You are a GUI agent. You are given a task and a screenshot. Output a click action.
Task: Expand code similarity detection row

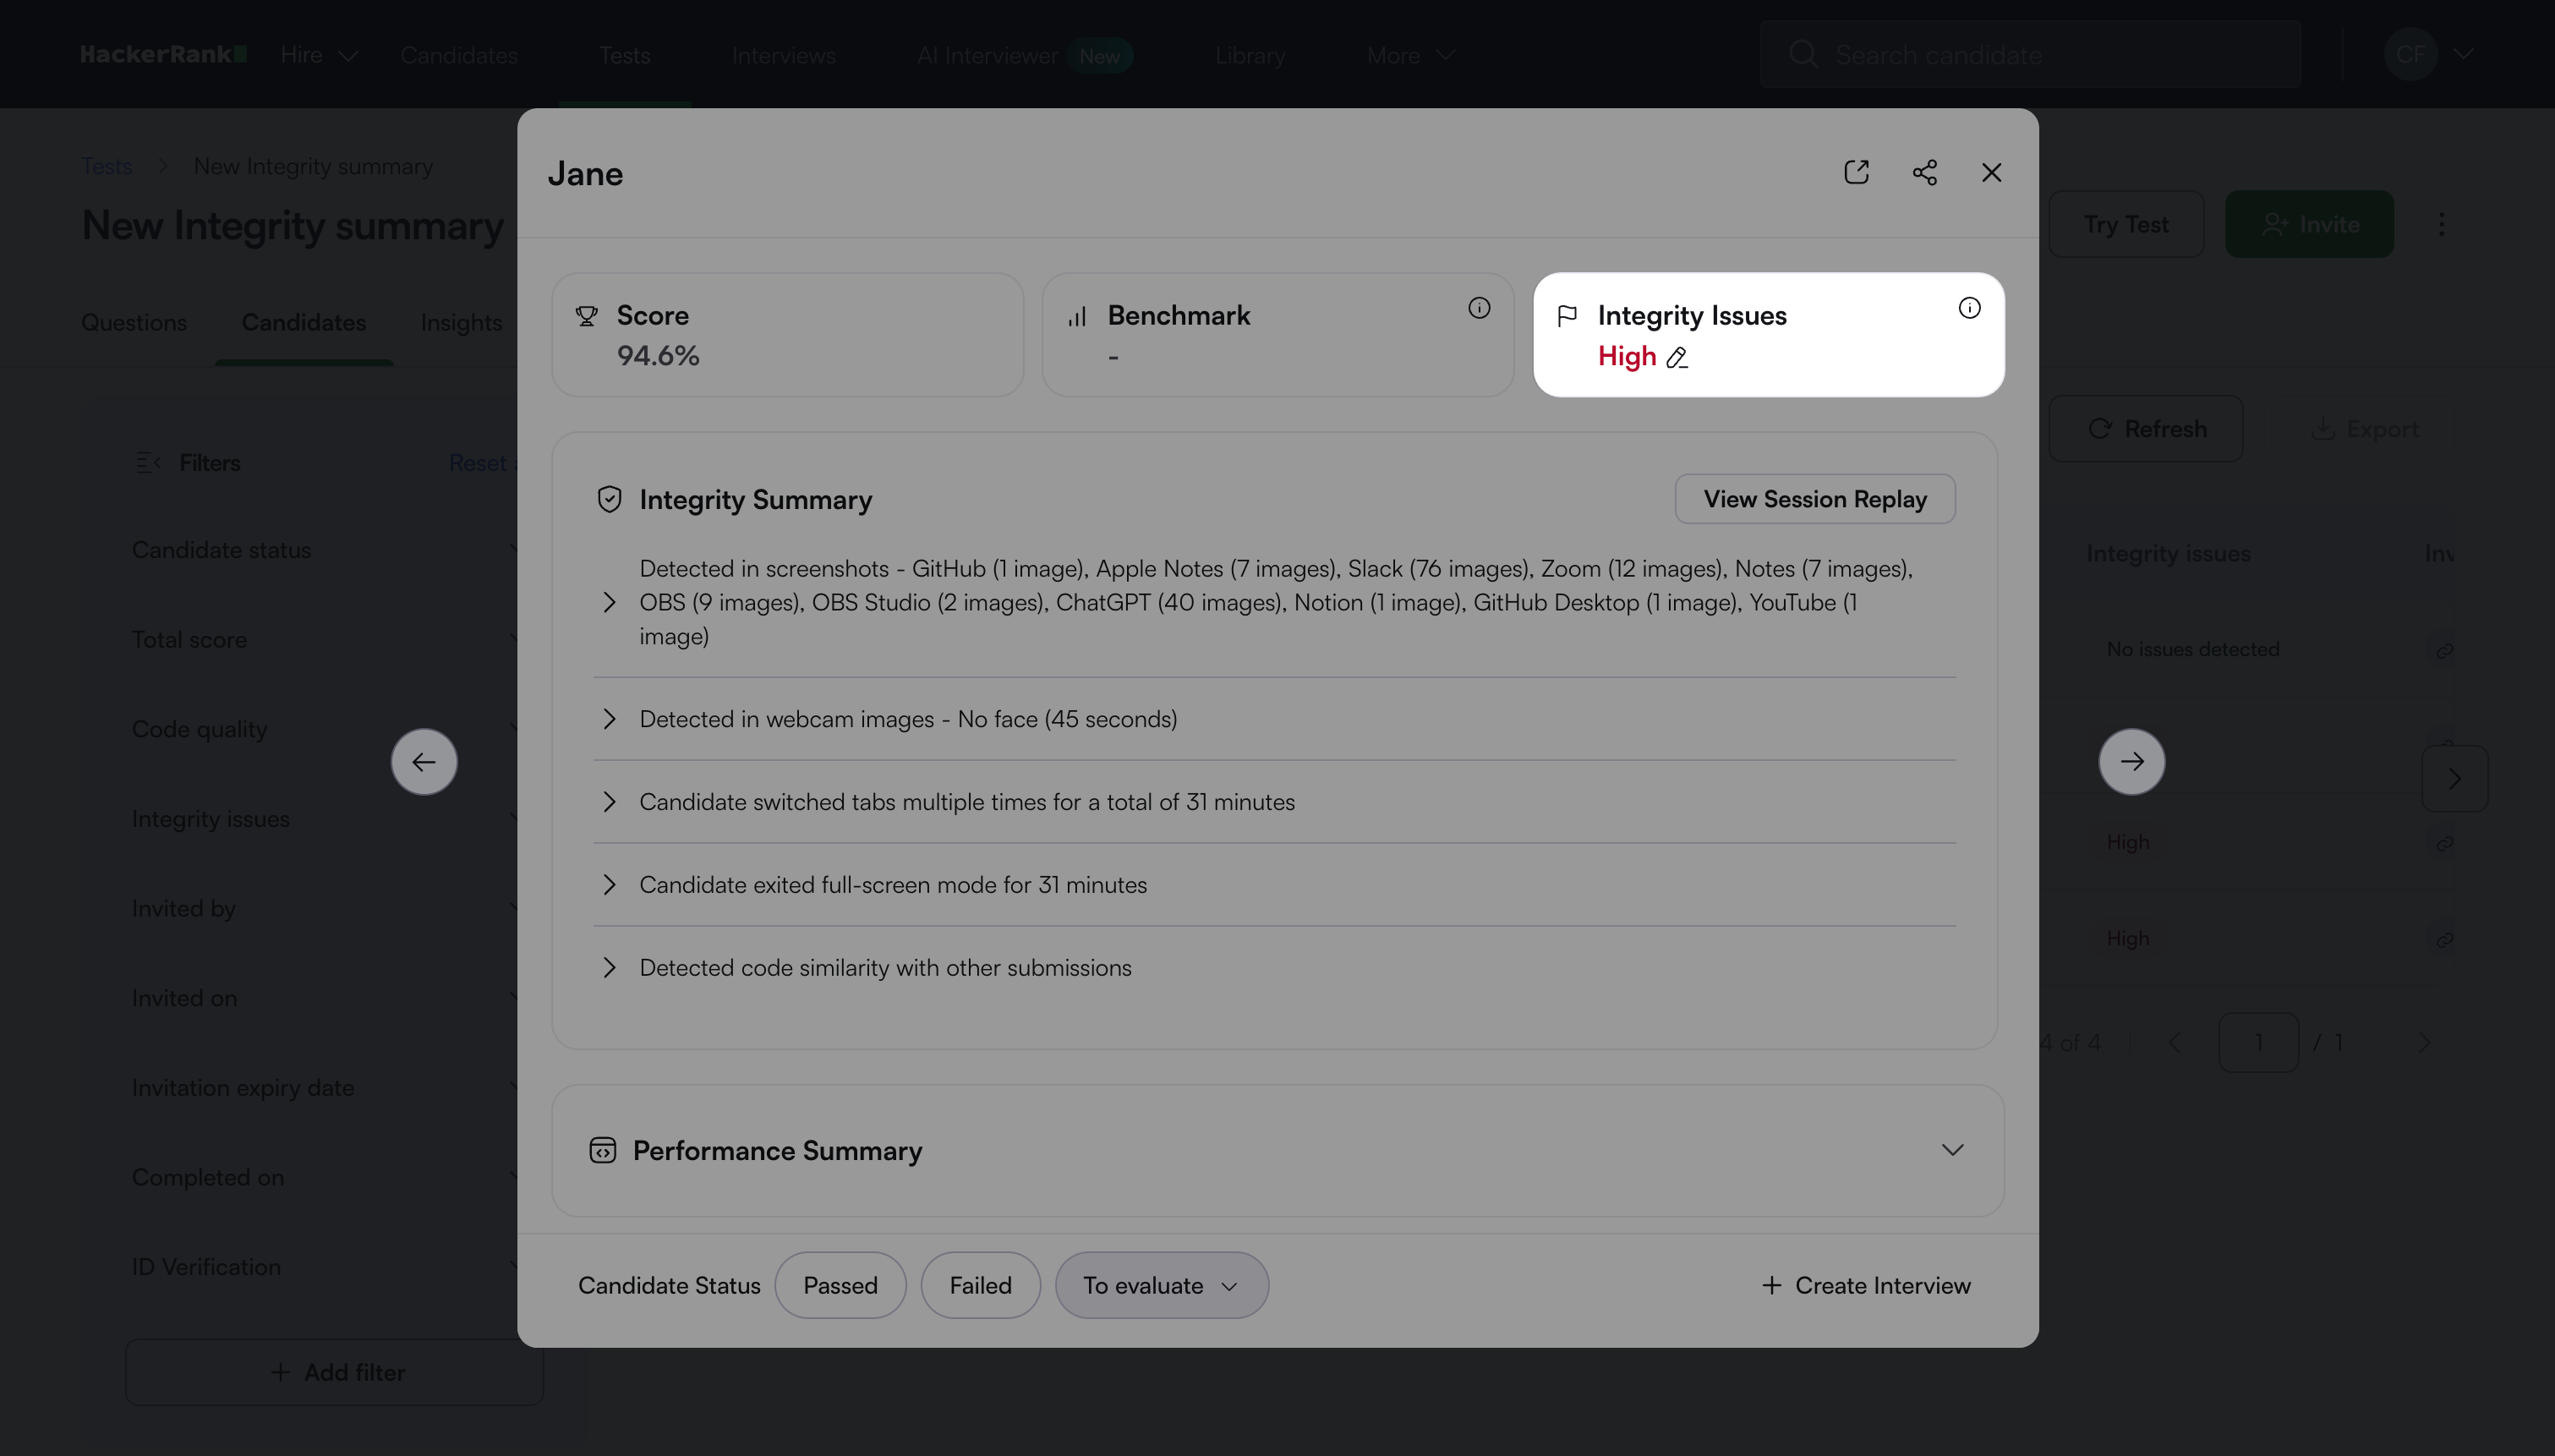coord(610,968)
